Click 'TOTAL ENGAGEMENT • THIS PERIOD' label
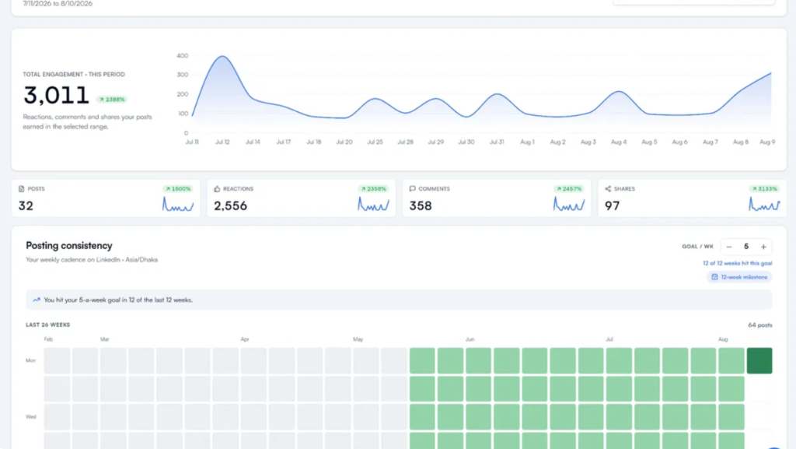This screenshot has width=796, height=449. [74, 74]
